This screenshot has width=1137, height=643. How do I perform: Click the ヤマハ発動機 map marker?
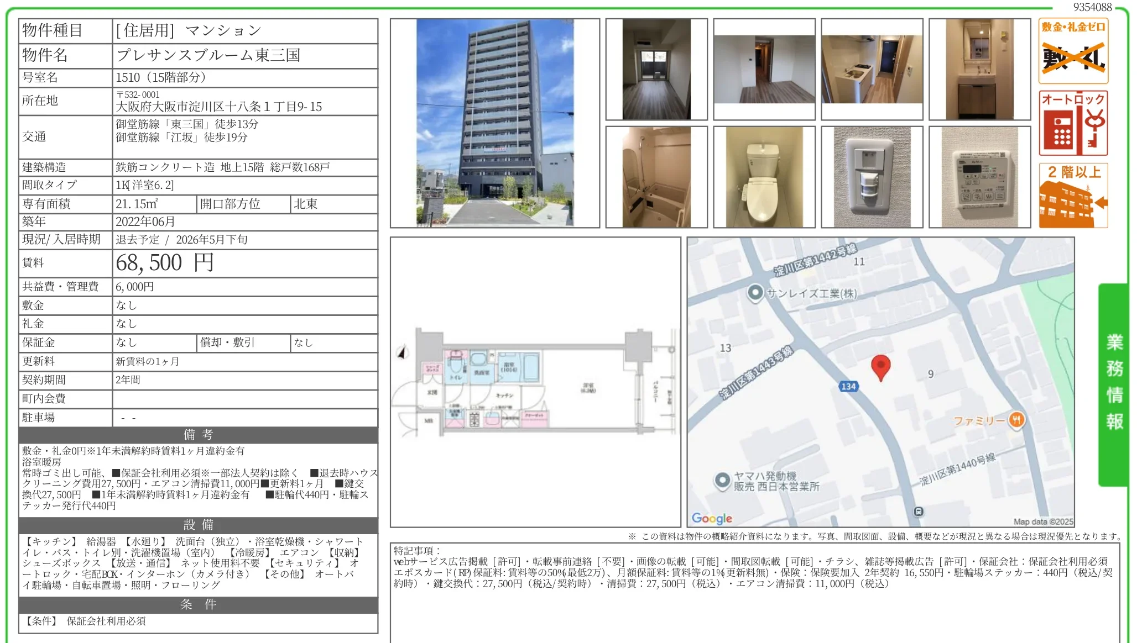[722, 481]
